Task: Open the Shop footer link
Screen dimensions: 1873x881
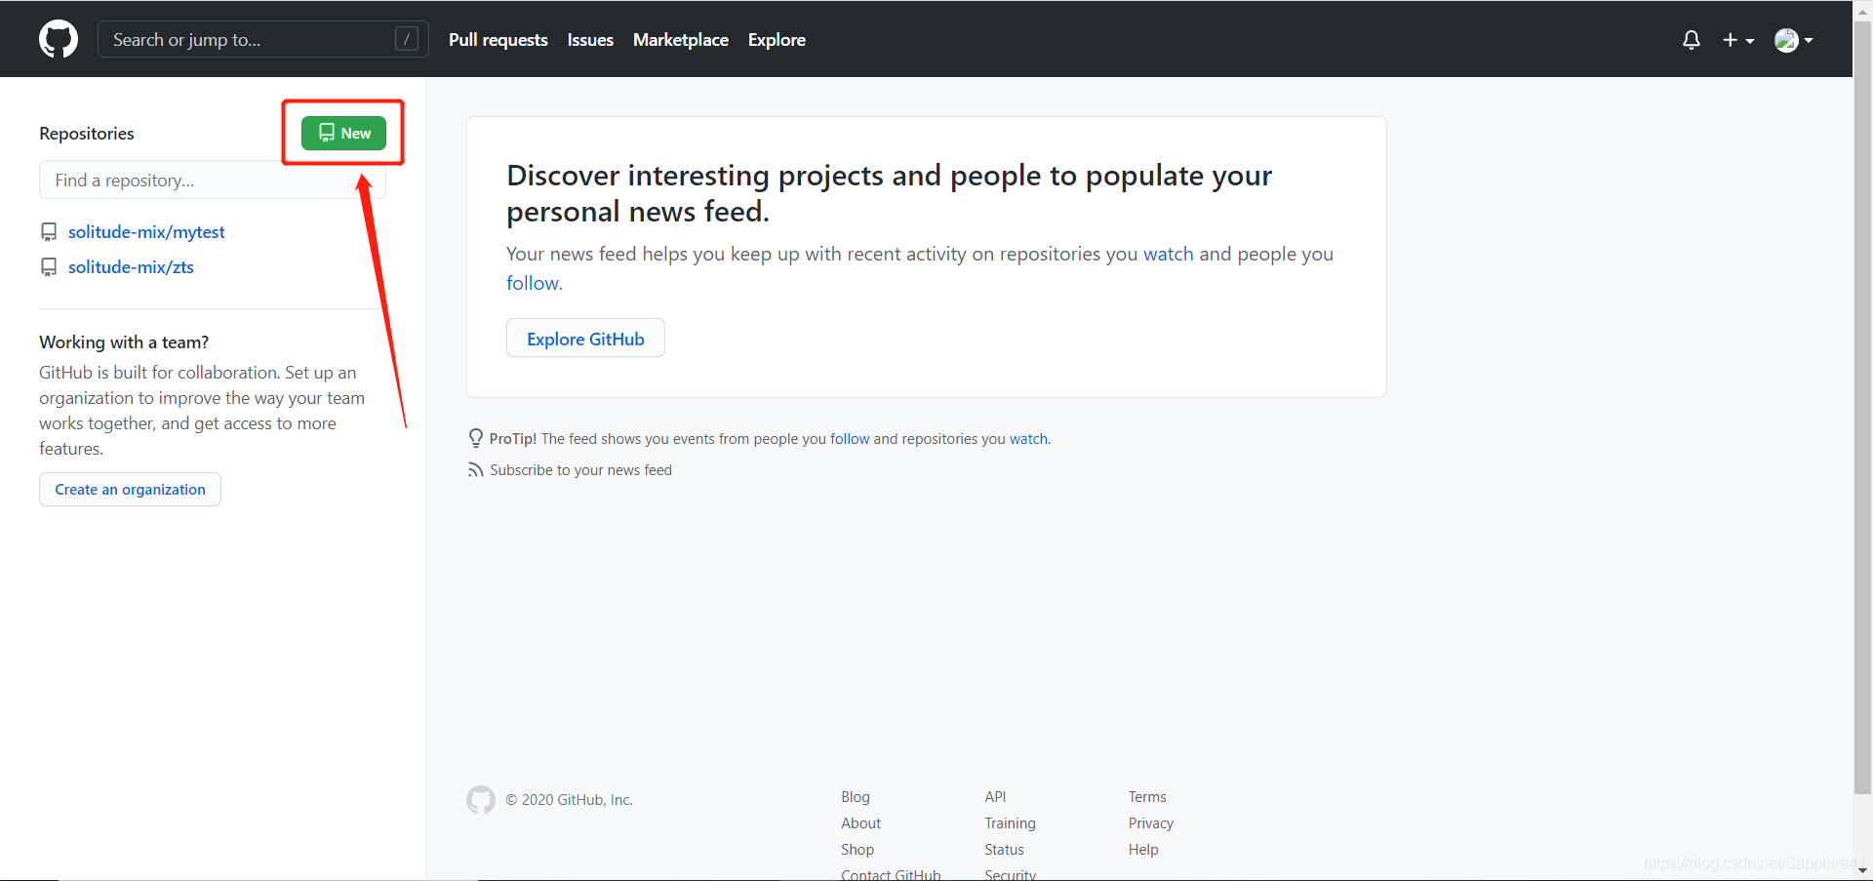Action: [857, 850]
